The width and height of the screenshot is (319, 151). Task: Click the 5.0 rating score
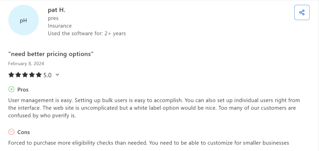47,75
